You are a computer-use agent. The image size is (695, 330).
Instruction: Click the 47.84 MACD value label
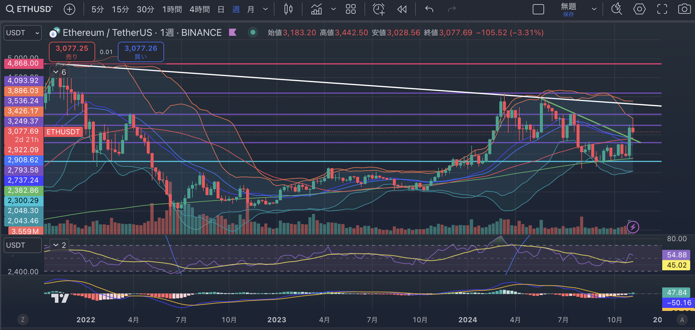pos(676,292)
